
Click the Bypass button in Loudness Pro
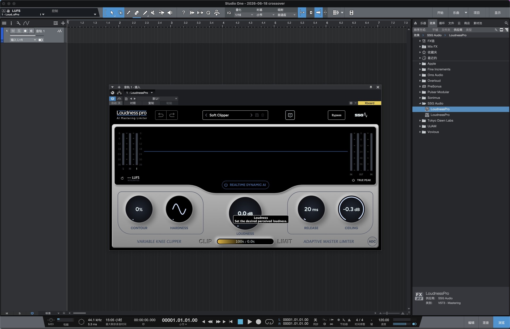click(337, 115)
